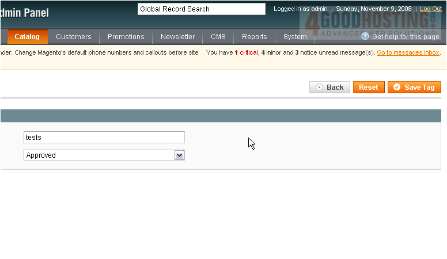
Task: Open the Customers menu
Action: [73, 37]
